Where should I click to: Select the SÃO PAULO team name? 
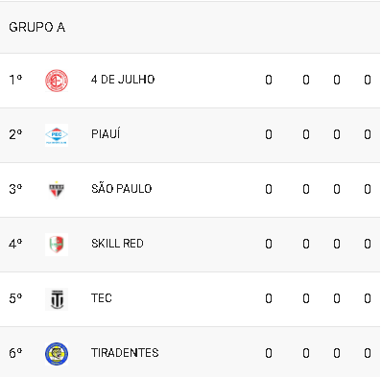point(122,188)
